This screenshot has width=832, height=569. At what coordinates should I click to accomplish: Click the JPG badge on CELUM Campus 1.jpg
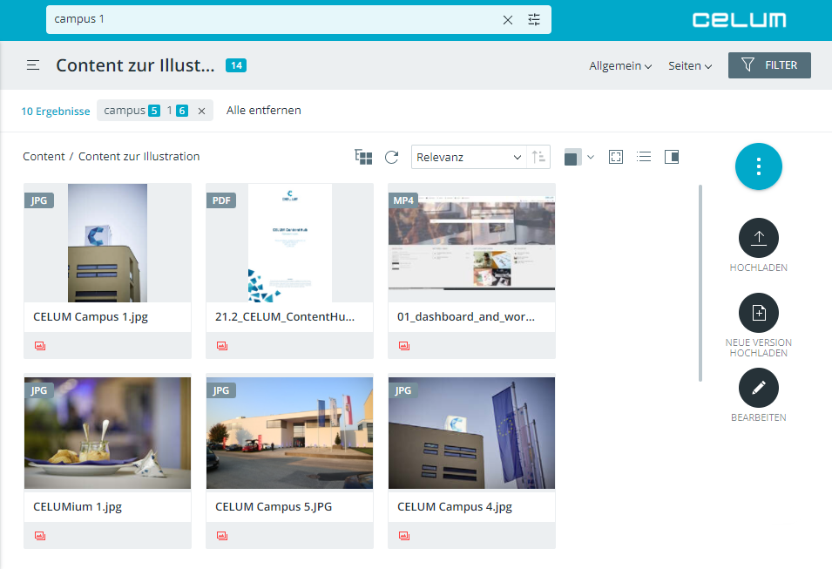(x=39, y=200)
